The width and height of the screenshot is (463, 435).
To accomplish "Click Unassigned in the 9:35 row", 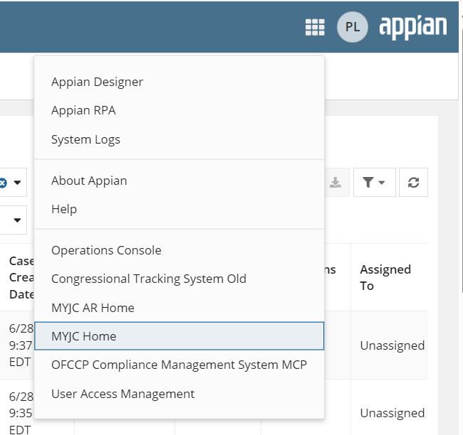I will (x=392, y=413).
